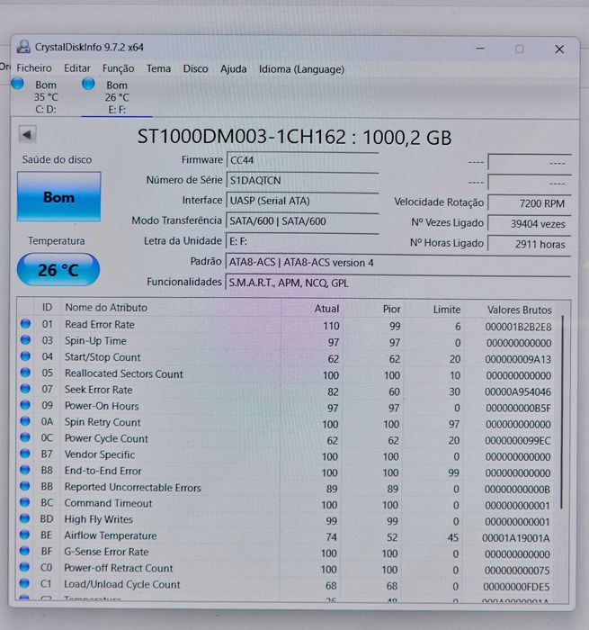Select the Command Timeout row text
The height and width of the screenshot is (630, 589).
coord(108,503)
